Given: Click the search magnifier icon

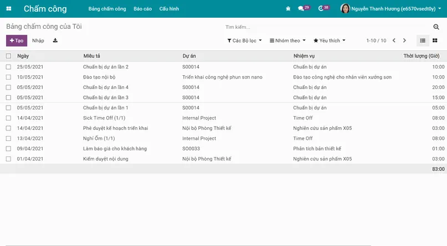Looking at the screenshot, I should tap(436, 27).
